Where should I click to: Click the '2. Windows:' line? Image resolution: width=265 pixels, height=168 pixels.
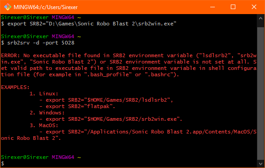tap(47, 113)
